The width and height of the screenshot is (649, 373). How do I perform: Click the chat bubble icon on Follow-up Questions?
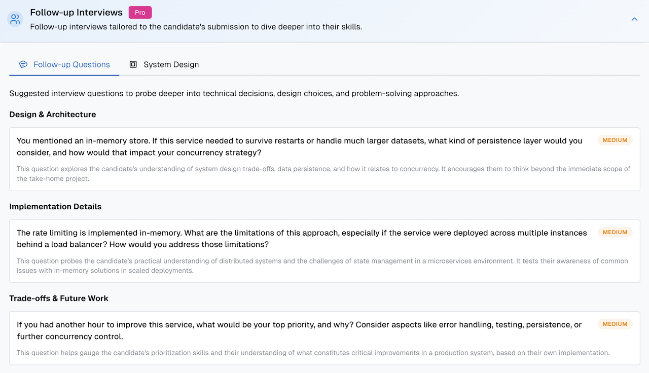click(x=23, y=64)
